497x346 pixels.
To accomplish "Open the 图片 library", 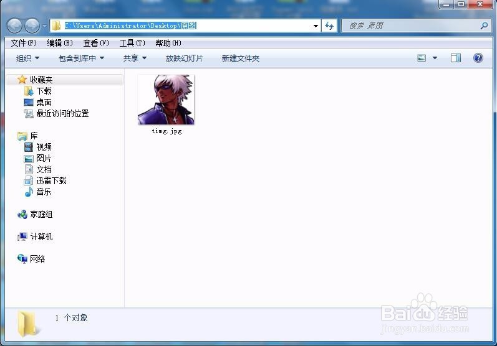I will [x=44, y=158].
